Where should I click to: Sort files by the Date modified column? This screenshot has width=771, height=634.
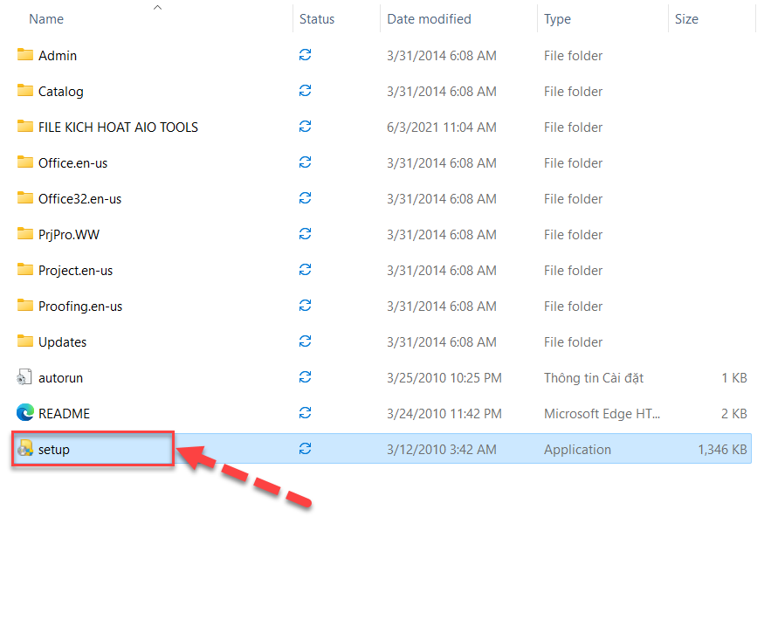(x=430, y=18)
